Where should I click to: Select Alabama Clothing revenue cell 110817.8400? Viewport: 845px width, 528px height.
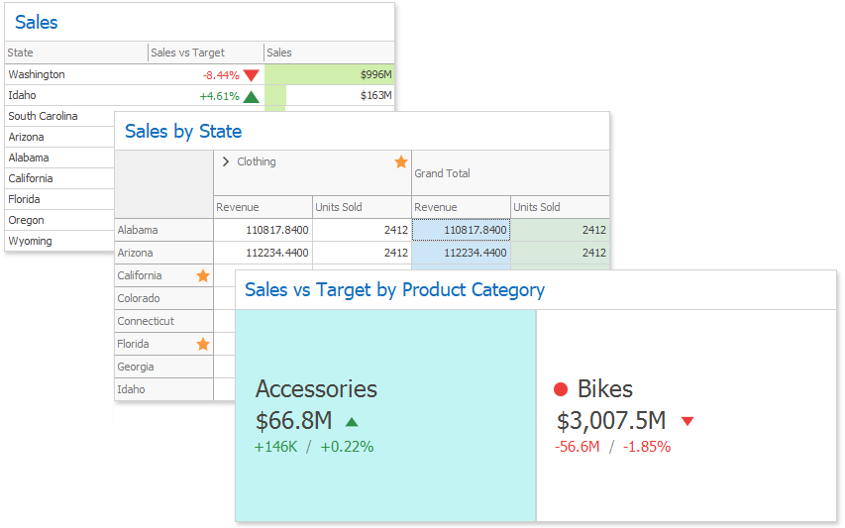(263, 230)
